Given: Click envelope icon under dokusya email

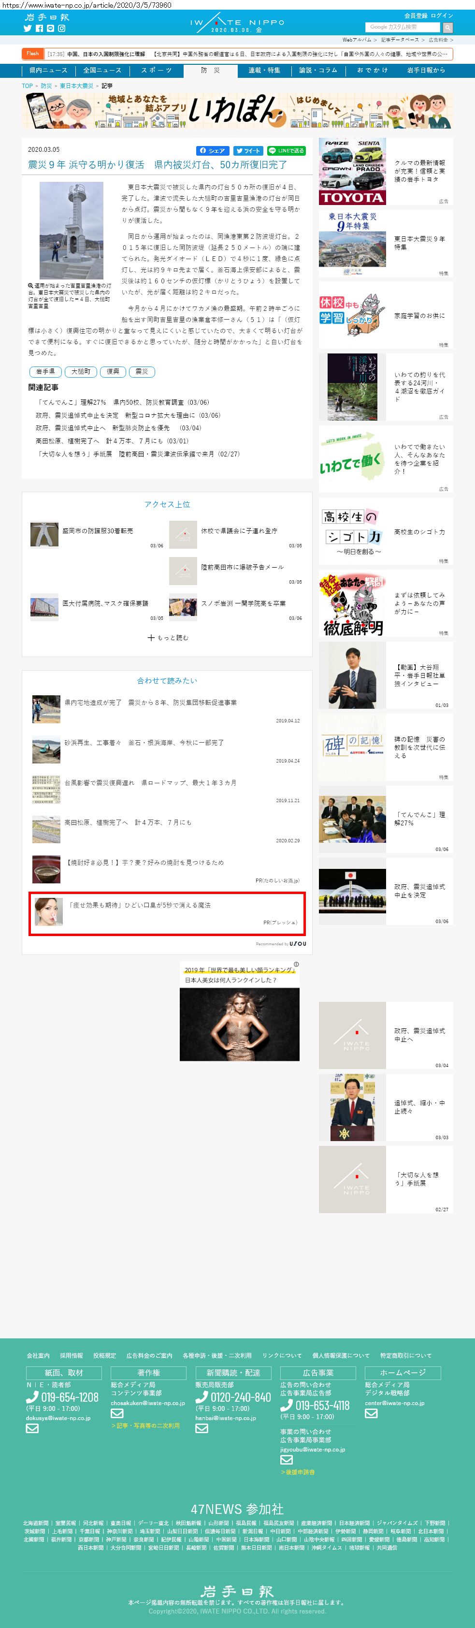Looking at the screenshot, I should point(32,1428).
